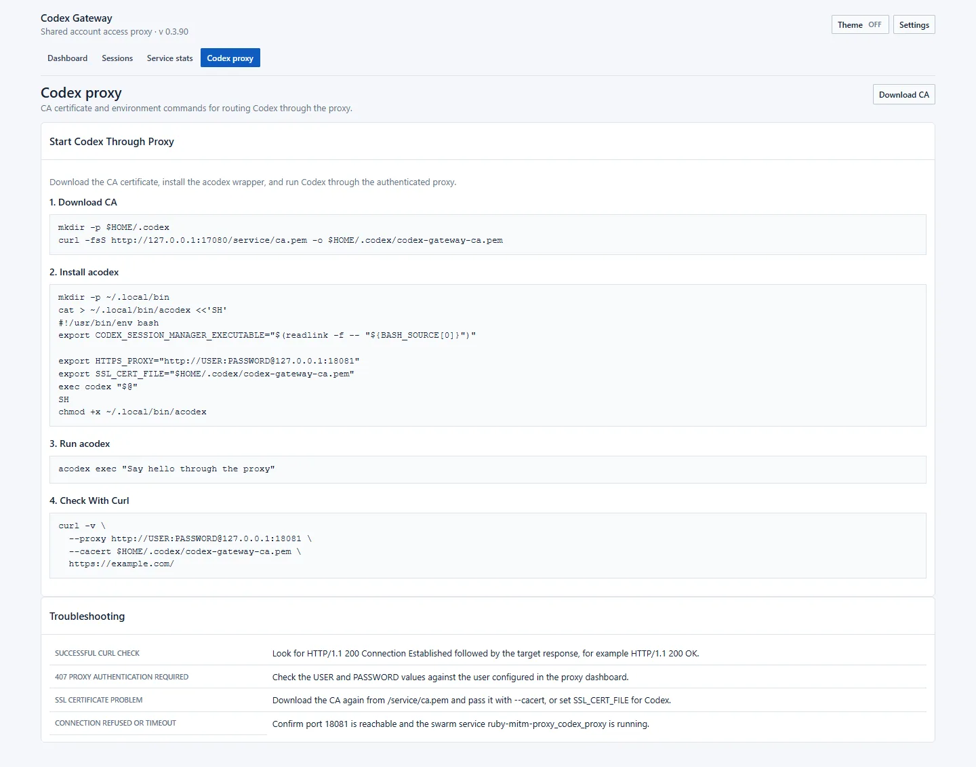Click the Troubleshooting heading

click(x=87, y=616)
